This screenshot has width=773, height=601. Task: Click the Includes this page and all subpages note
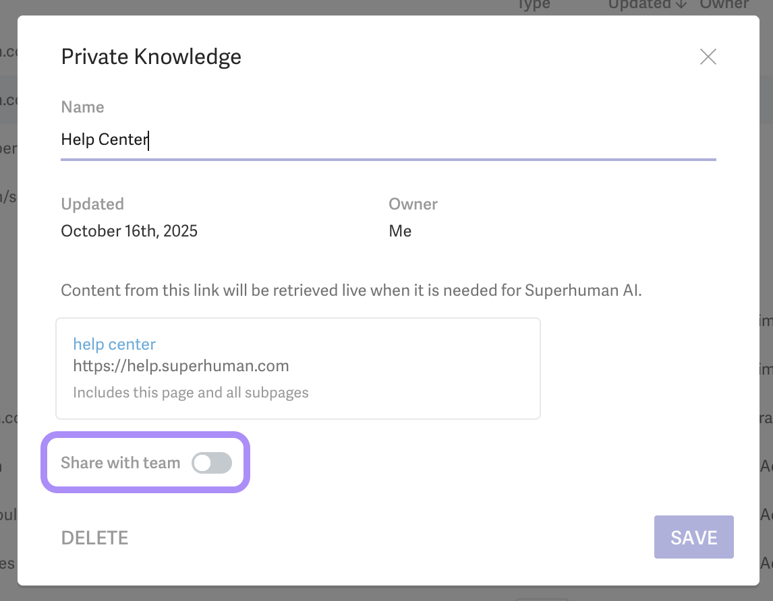pyautogui.click(x=190, y=393)
